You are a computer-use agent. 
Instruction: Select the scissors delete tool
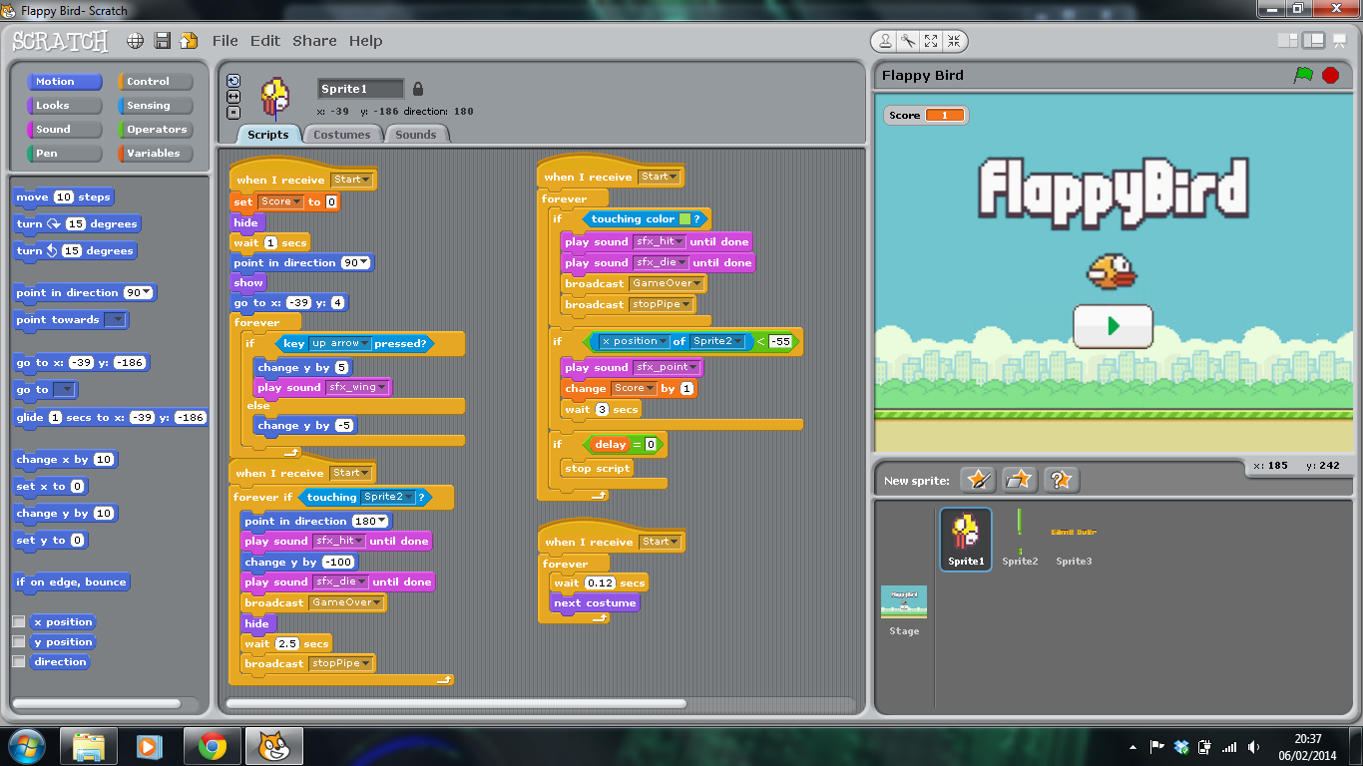pyautogui.click(x=908, y=41)
